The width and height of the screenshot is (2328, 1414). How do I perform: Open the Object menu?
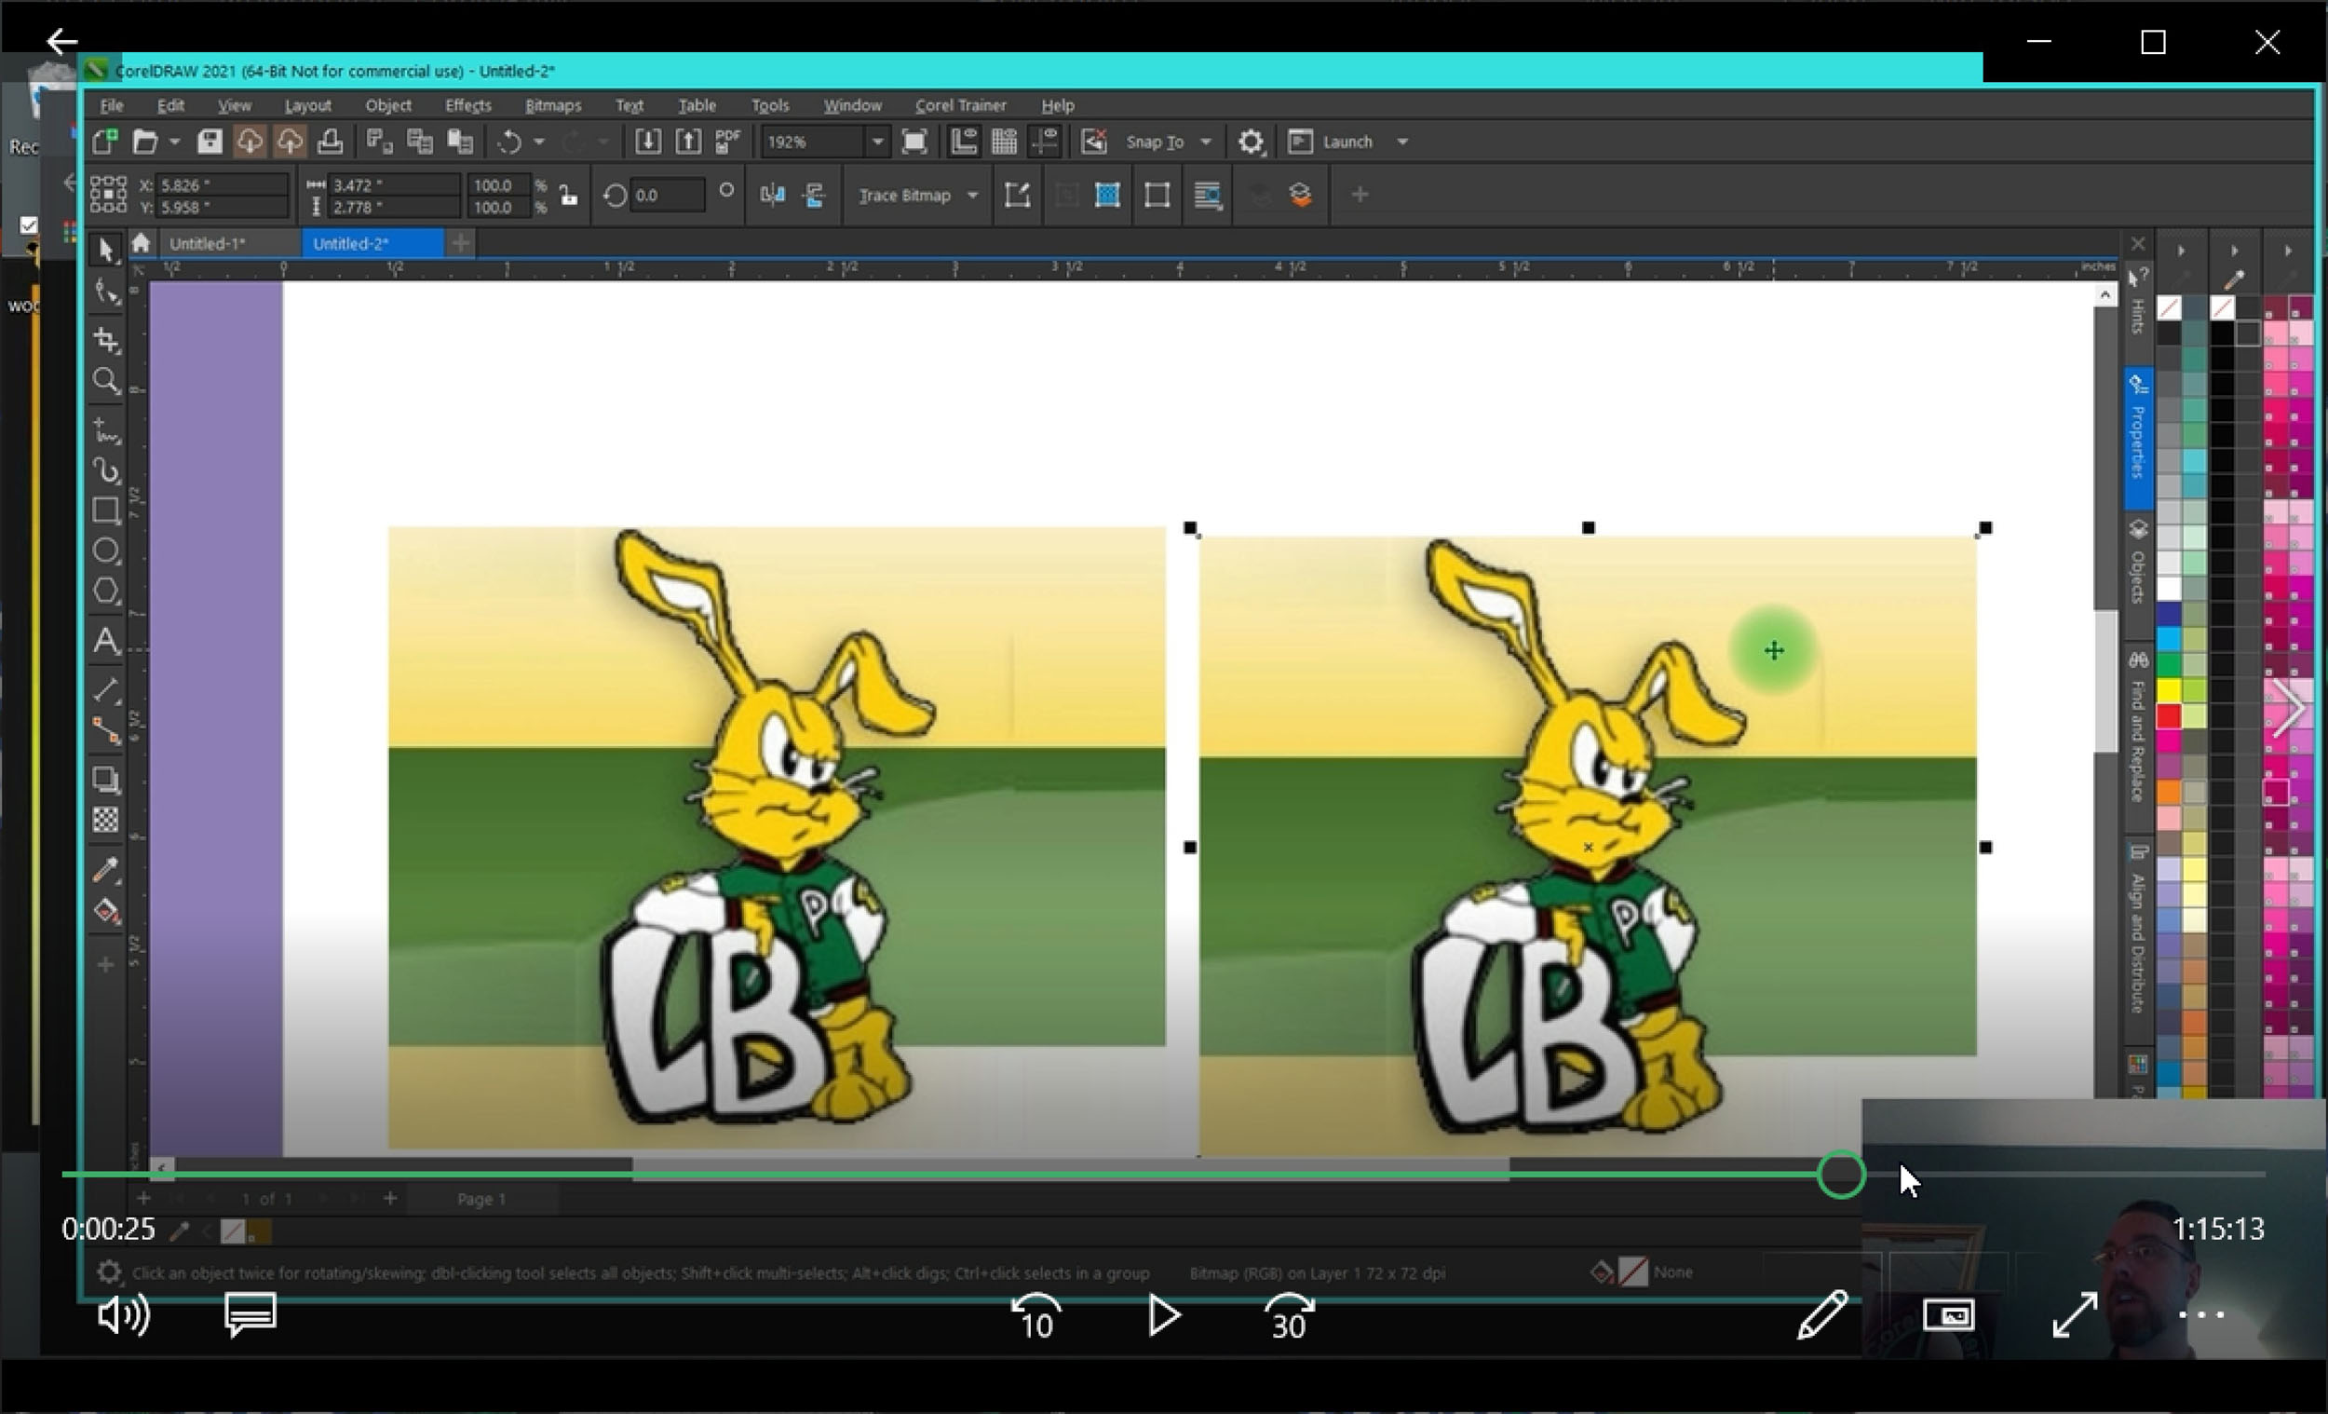388,105
